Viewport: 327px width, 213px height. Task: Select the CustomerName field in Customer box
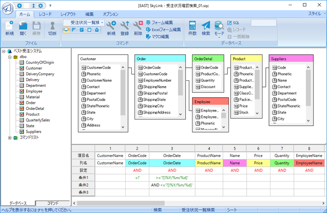click(99, 80)
